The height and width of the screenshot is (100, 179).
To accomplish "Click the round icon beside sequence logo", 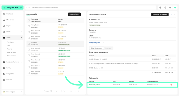I will click(21, 7).
